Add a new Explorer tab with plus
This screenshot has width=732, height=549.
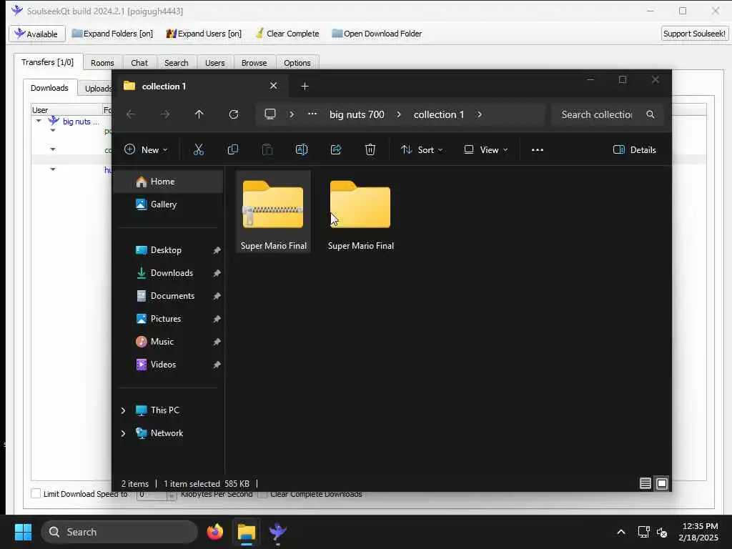(x=305, y=86)
